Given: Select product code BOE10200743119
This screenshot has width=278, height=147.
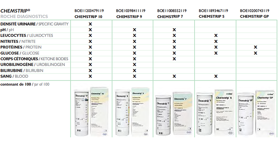Looking at the screenshot, I should coord(255,11).
